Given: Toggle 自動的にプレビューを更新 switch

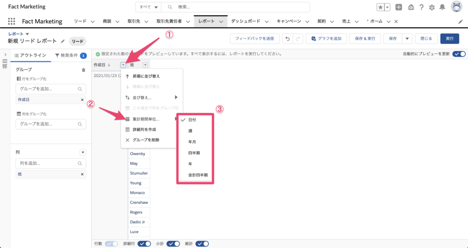Looking at the screenshot, I should (x=459, y=54).
